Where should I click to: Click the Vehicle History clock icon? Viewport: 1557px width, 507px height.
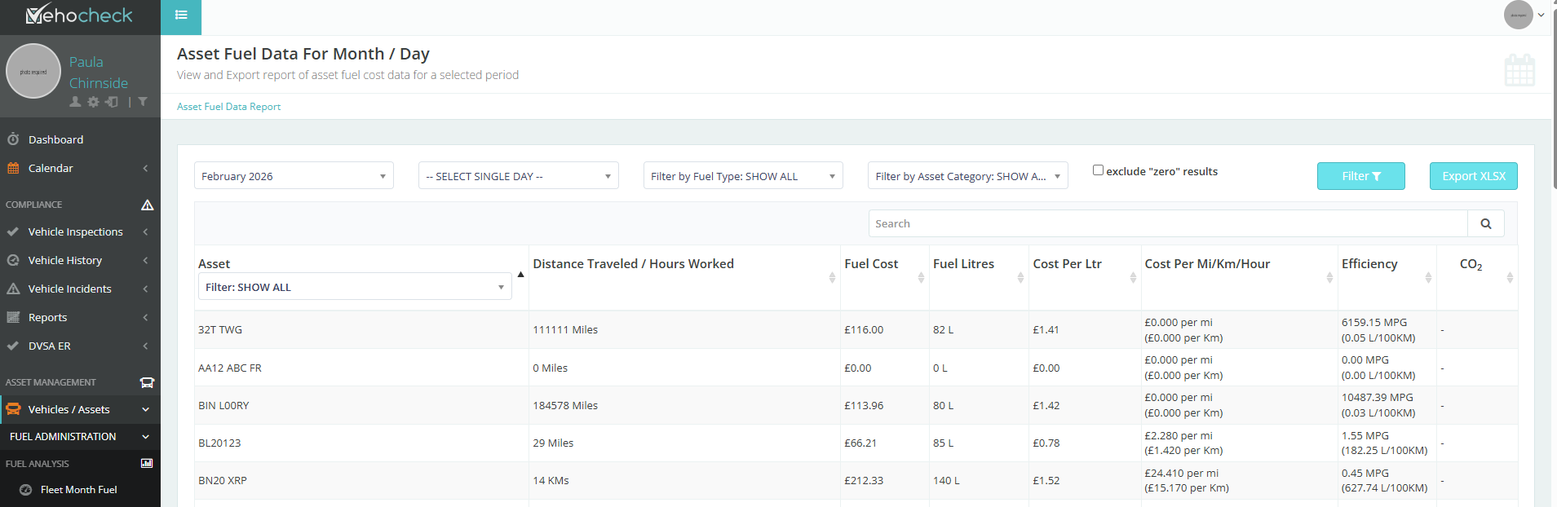coord(13,260)
